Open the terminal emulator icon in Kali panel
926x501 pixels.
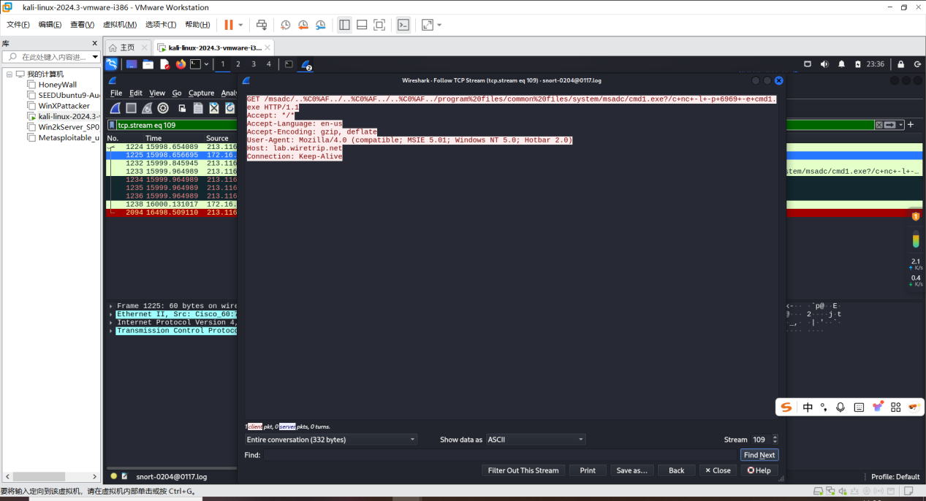pyautogui.click(x=195, y=64)
